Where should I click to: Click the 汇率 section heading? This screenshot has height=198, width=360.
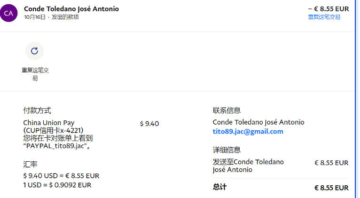(x=30, y=164)
